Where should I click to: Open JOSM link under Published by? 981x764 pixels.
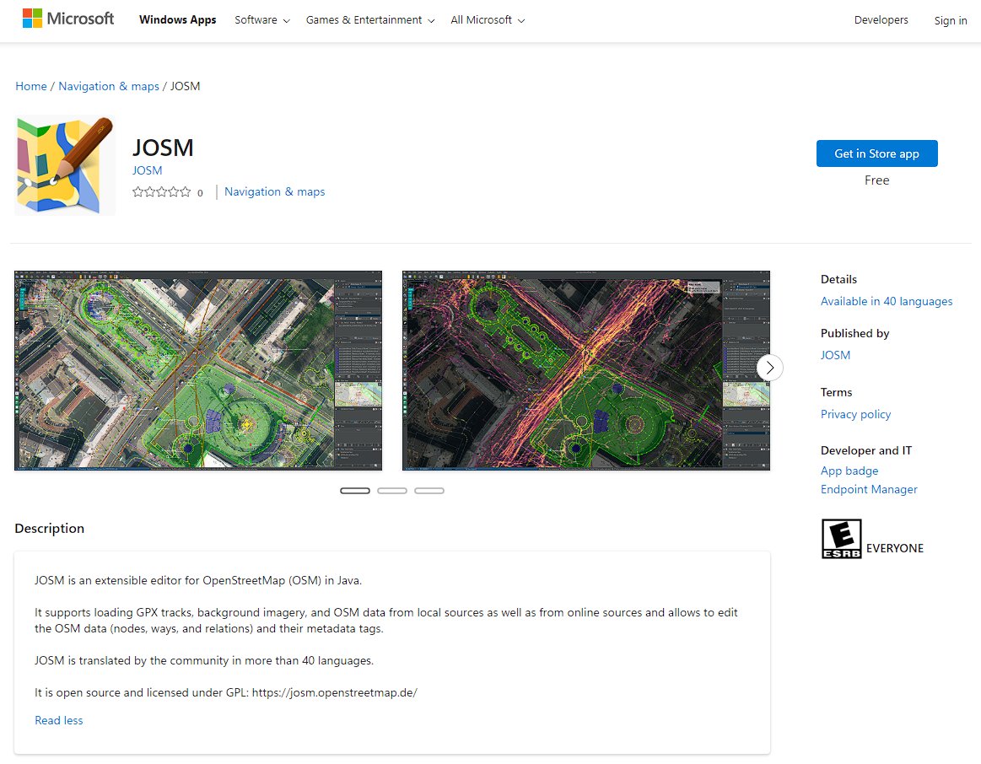tap(835, 355)
